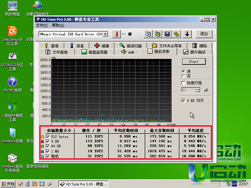Click the 开始 start menu button

[8, 184]
